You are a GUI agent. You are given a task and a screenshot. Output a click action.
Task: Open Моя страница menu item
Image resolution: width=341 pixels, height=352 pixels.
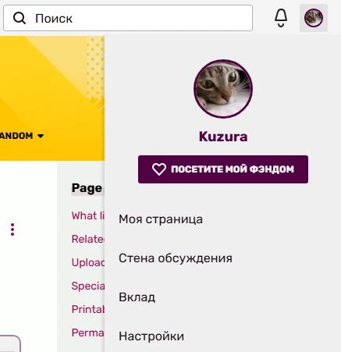pyautogui.click(x=161, y=219)
